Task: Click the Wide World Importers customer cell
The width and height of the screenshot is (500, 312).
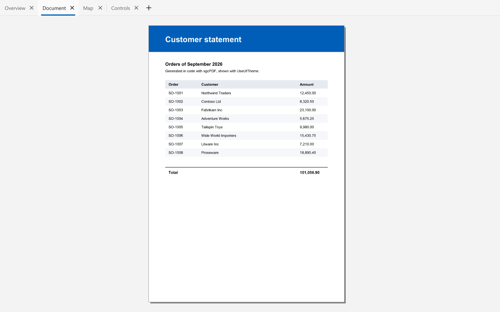Action: point(219,136)
